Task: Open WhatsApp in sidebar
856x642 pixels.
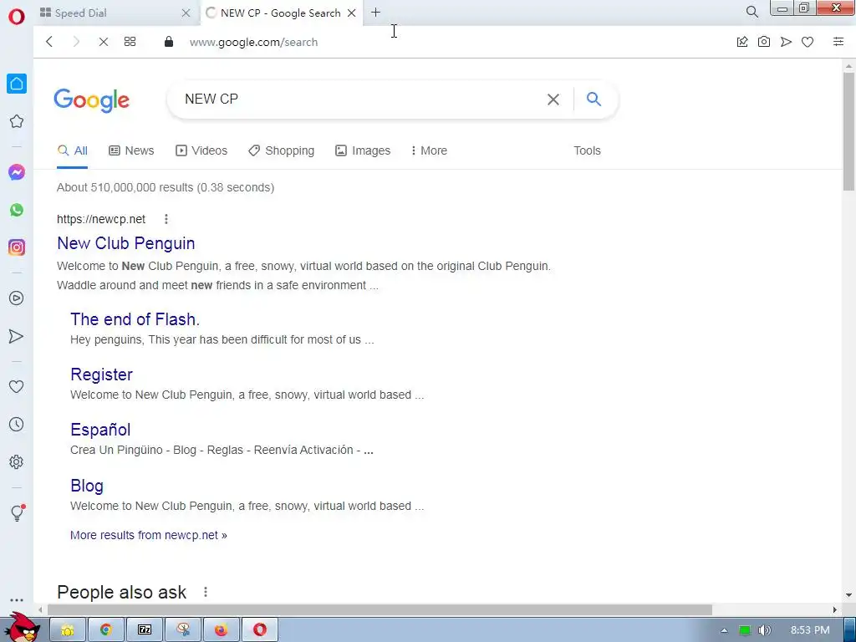Action: point(17,210)
